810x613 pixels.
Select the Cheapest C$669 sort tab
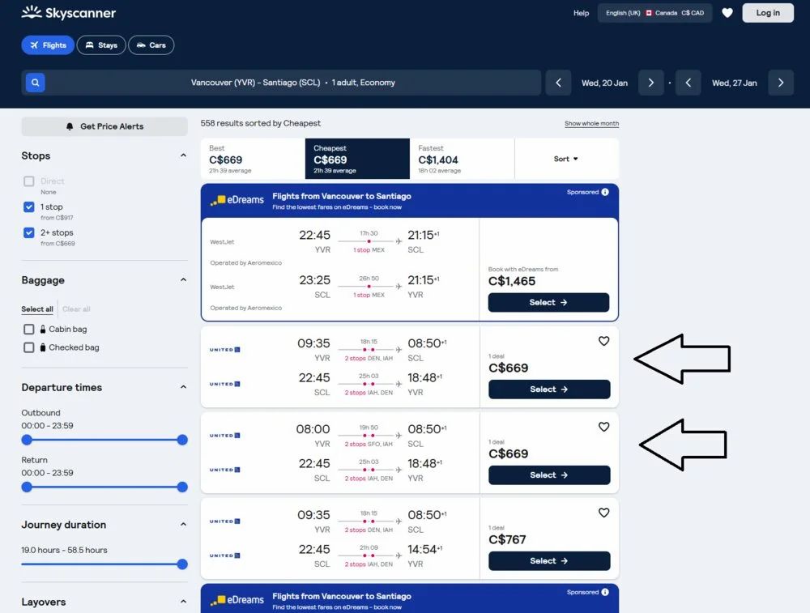tap(357, 159)
